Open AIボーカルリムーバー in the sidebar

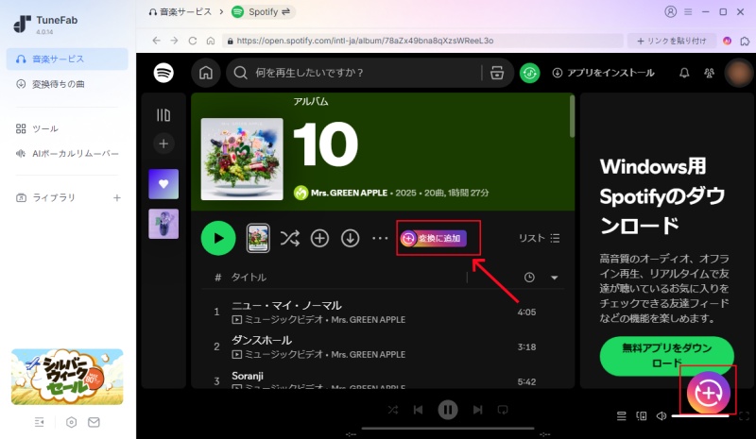coord(67,153)
